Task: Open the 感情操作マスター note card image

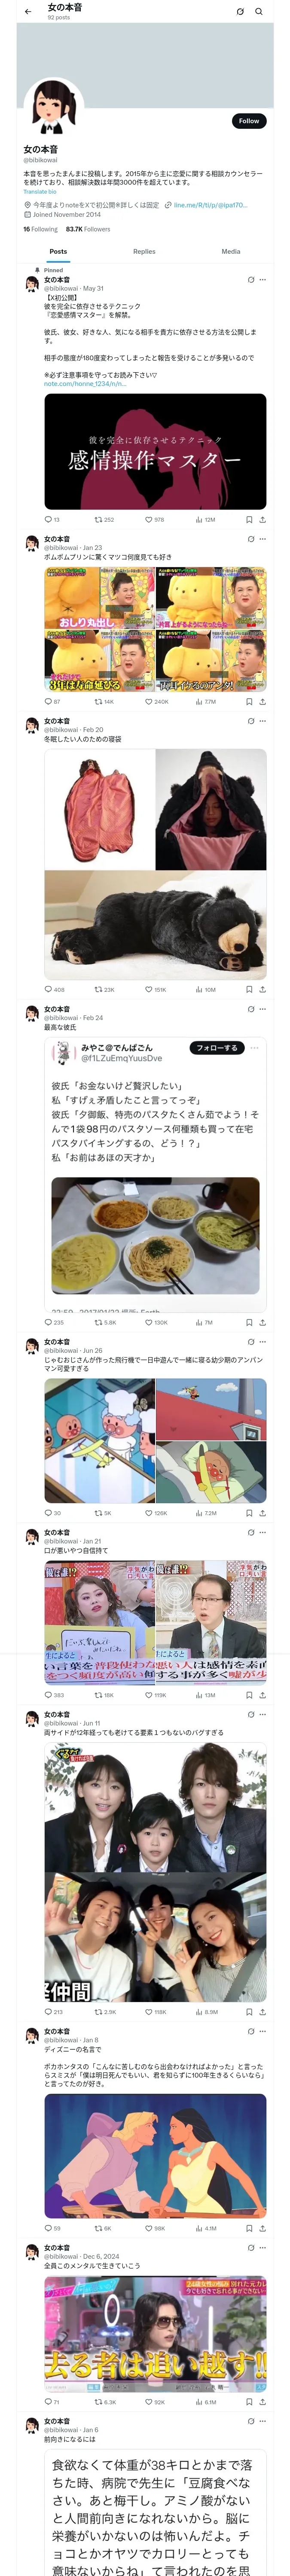Action: click(x=155, y=451)
